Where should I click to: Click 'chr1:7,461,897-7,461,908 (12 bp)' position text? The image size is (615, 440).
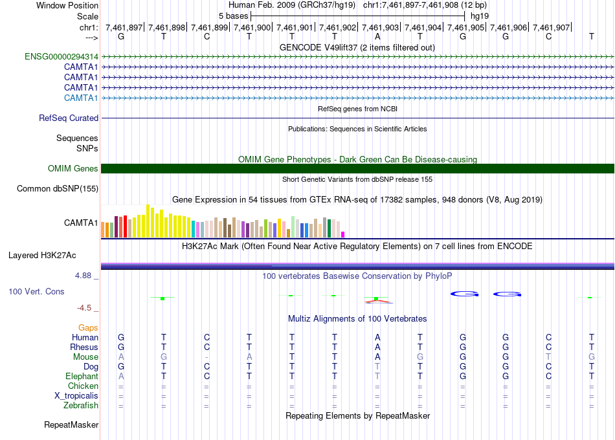[x=425, y=5]
